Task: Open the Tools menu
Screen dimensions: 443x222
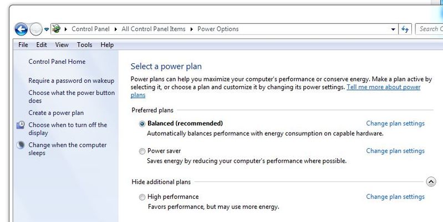Action: click(84, 45)
